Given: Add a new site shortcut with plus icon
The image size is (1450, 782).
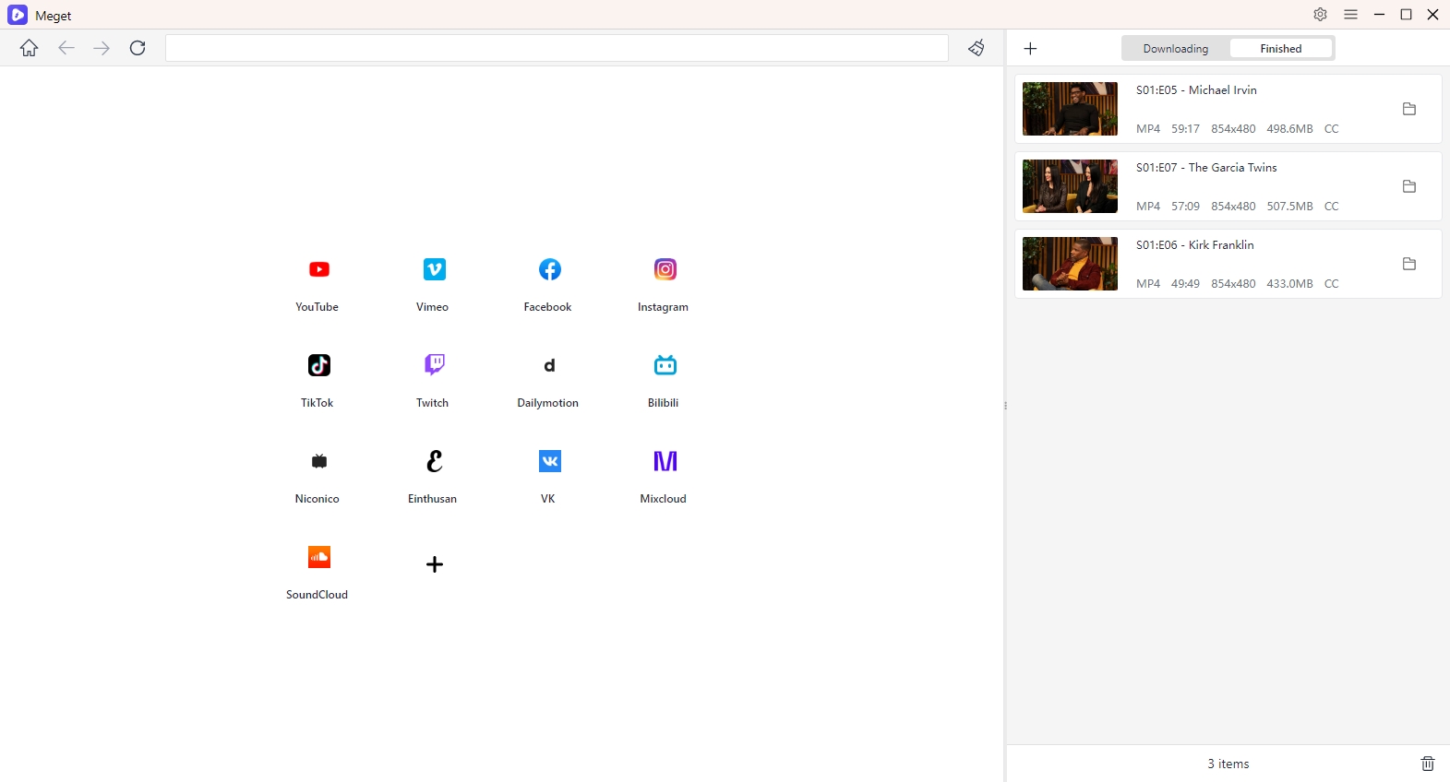Looking at the screenshot, I should (x=434, y=564).
